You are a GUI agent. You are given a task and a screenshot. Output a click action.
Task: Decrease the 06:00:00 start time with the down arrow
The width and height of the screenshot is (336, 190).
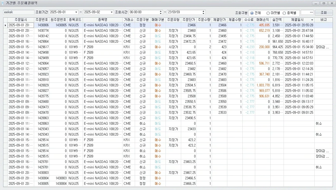click(161, 13)
